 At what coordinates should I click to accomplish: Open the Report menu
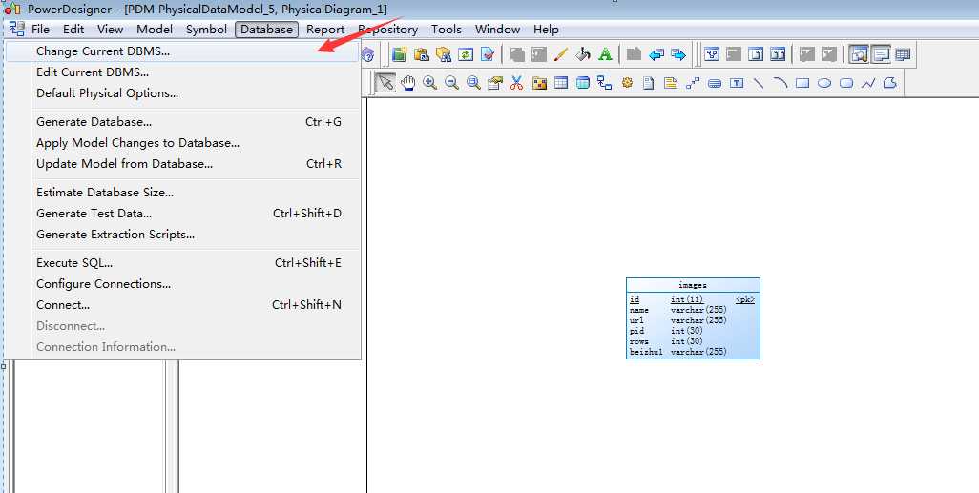tap(325, 30)
